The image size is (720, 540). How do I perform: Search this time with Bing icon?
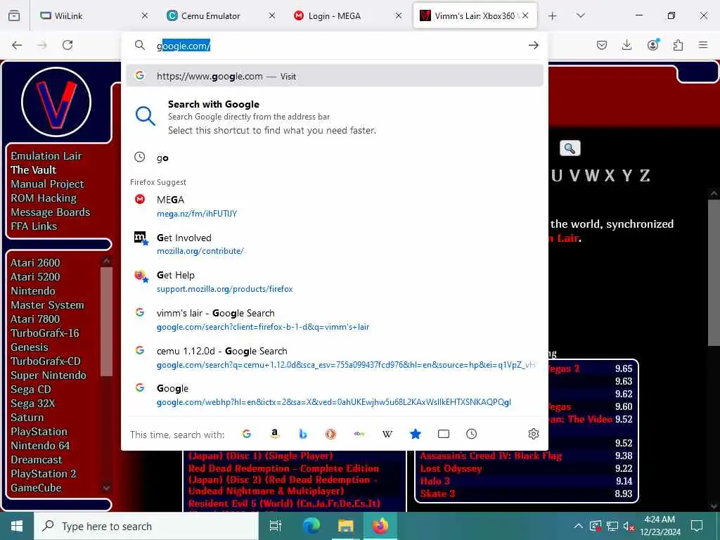click(302, 434)
